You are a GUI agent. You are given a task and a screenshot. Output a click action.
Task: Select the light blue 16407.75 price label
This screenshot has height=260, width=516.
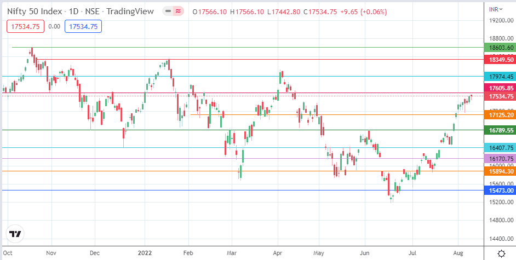click(500, 148)
